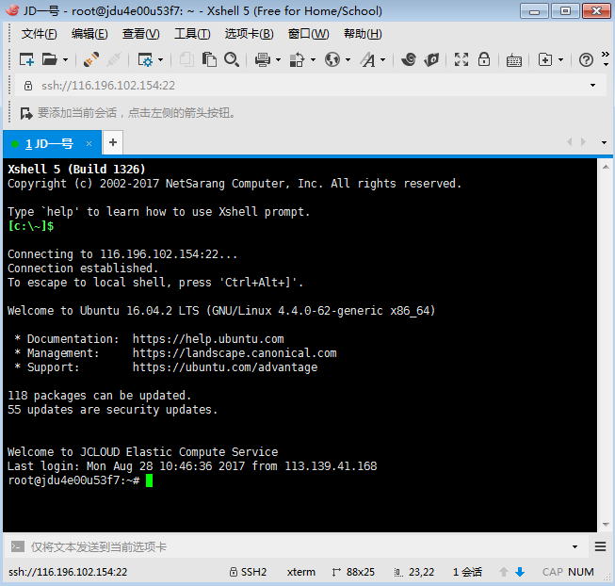Click the terminal scrollbar down arrow
Image resolution: width=615 pixels, height=586 pixels.
coord(606,525)
